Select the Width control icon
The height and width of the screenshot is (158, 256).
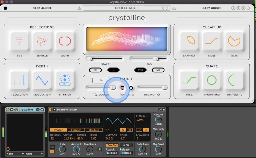click(x=65, y=41)
